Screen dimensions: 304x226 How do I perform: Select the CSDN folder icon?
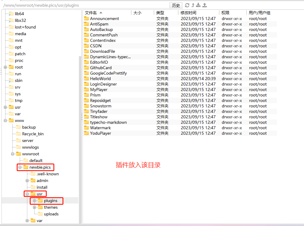(x=86, y=46)
